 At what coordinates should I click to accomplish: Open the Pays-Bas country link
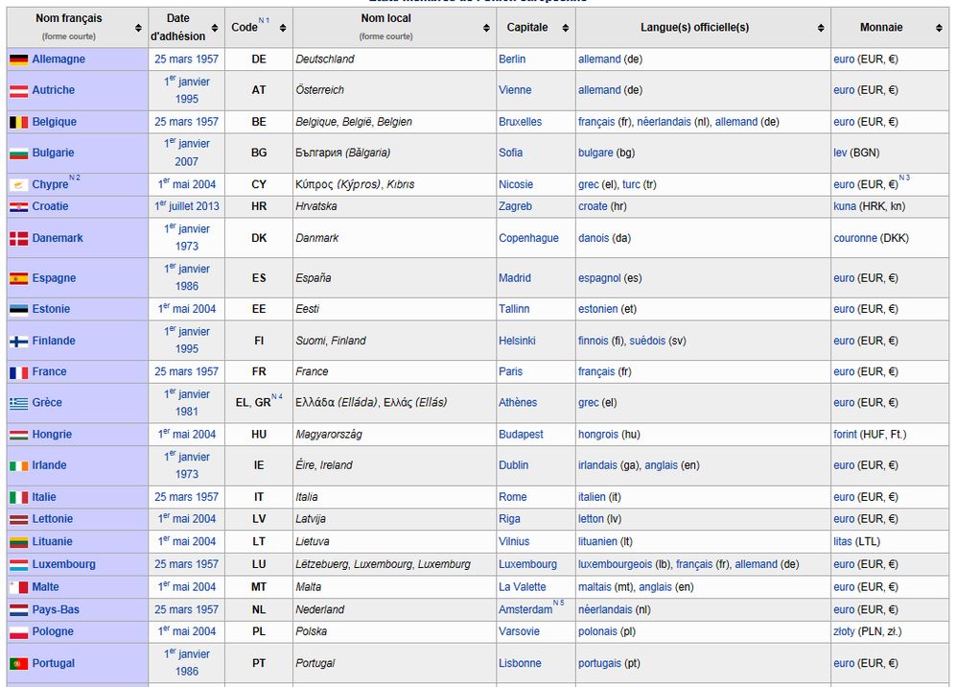tap(56, 609)
